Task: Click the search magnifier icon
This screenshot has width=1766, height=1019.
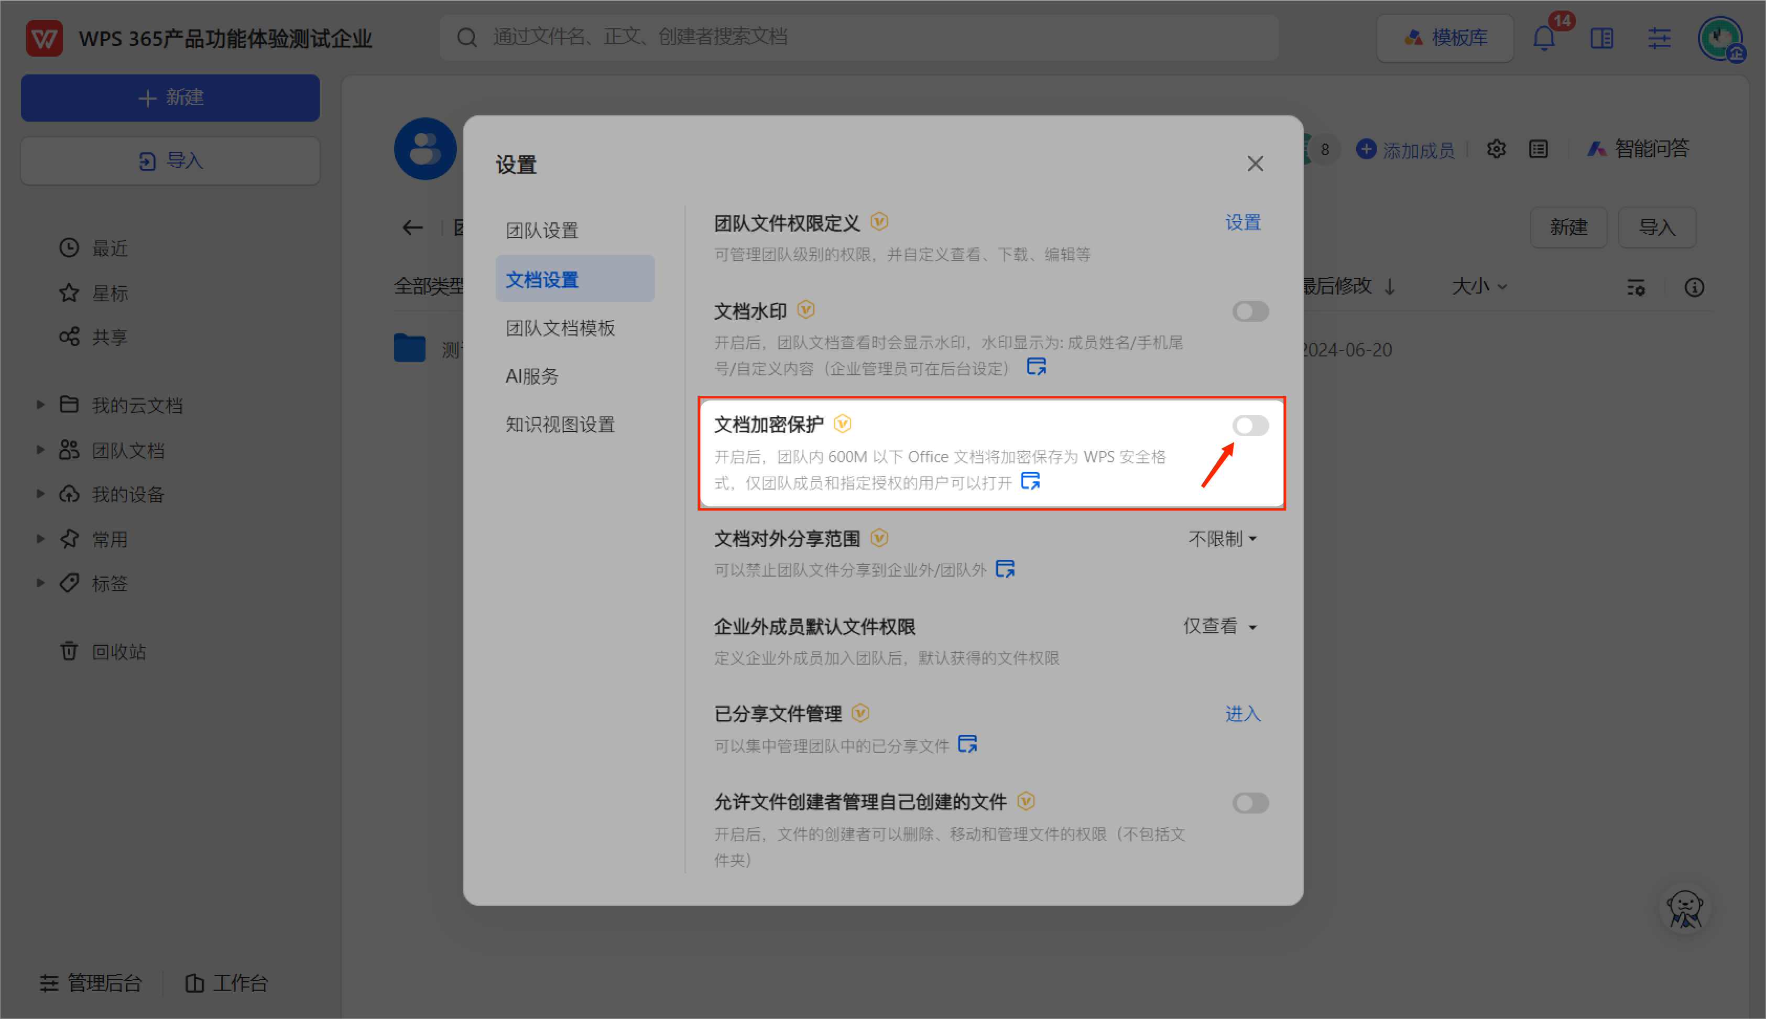Action: [x=467, y=37]
